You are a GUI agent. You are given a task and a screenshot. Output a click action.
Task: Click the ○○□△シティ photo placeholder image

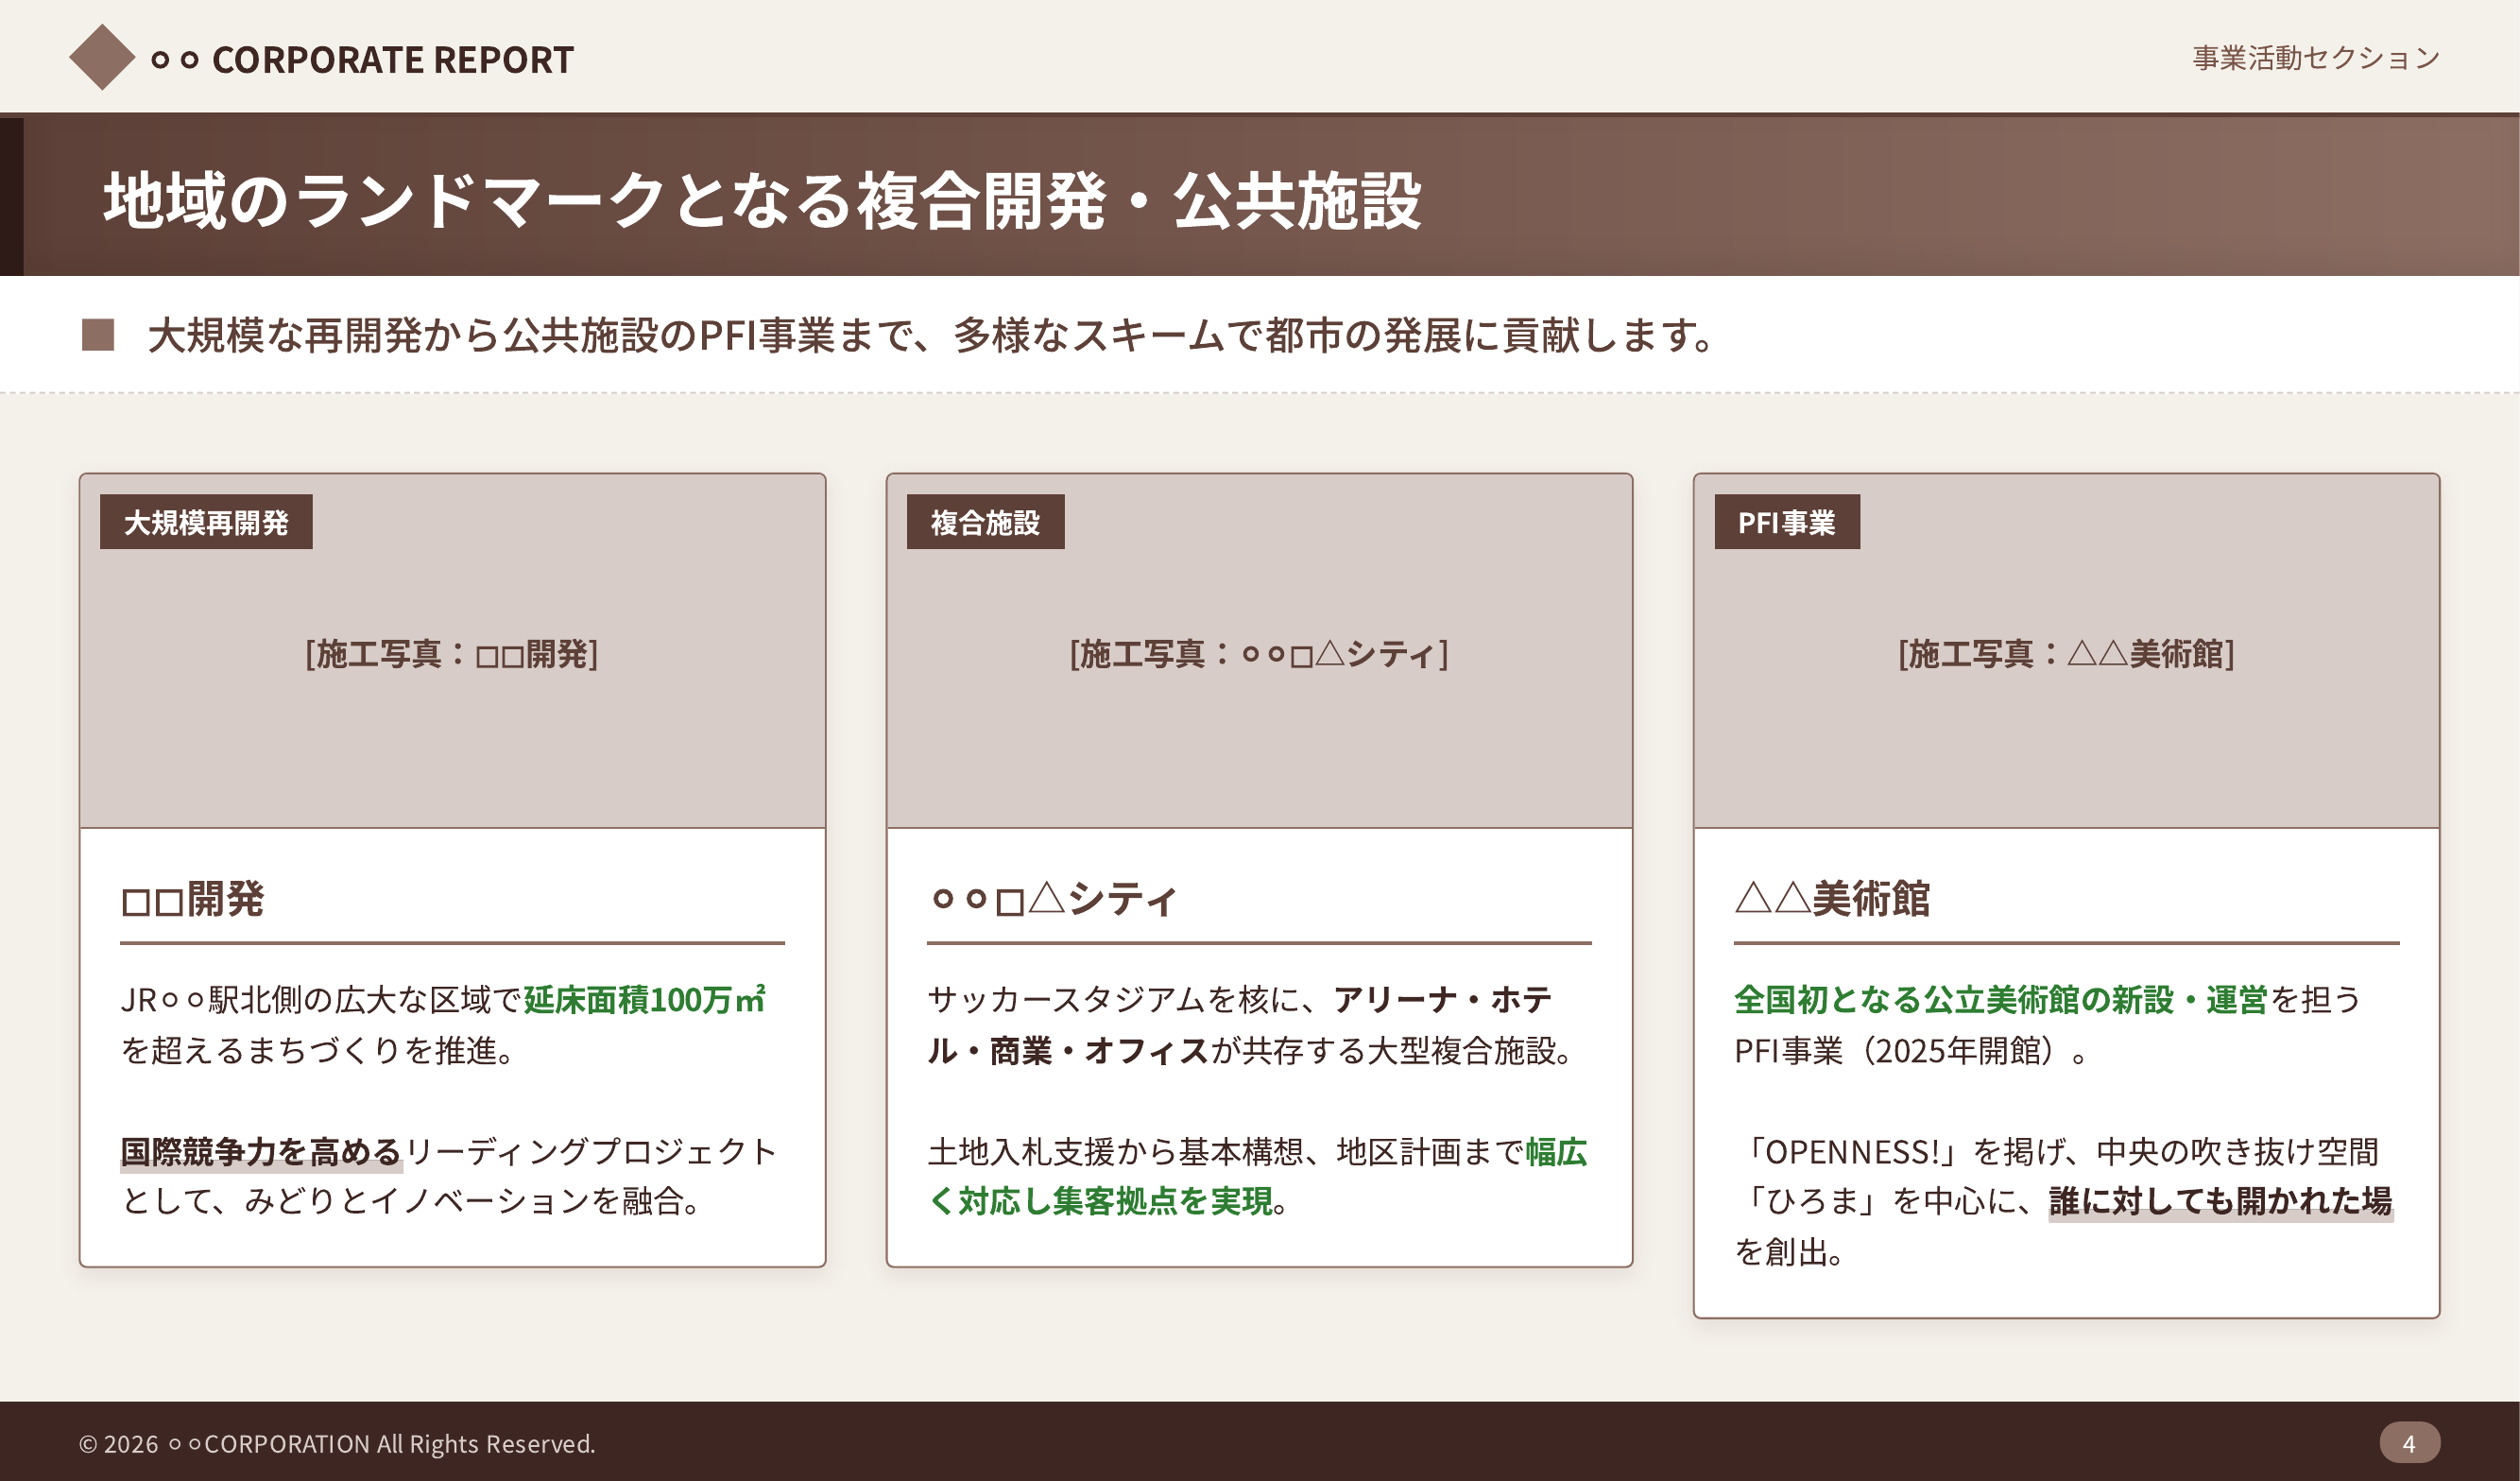(x=1259, y=700)
